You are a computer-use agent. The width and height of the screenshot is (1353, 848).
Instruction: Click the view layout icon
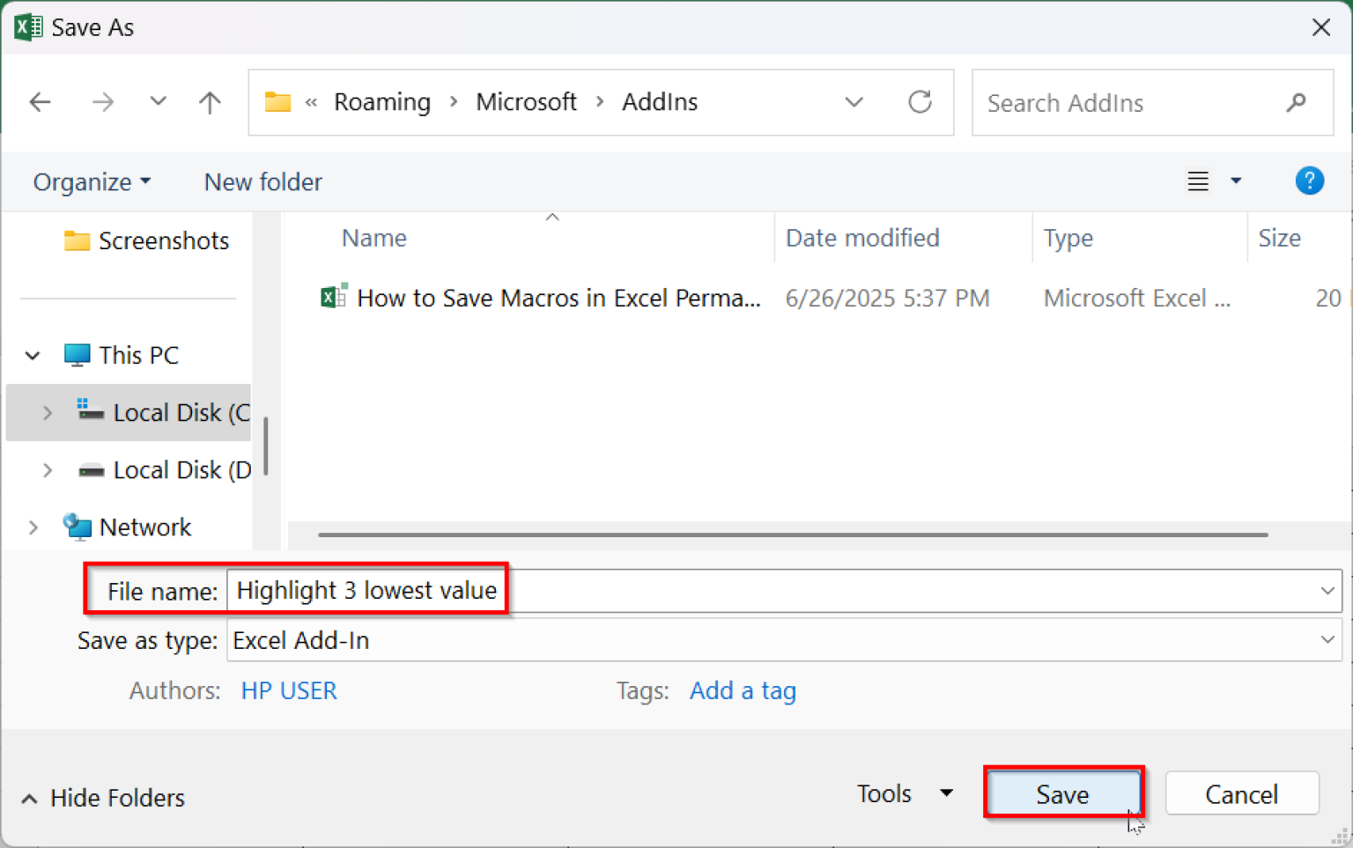pyautogui.click(x=1198, y=181)
